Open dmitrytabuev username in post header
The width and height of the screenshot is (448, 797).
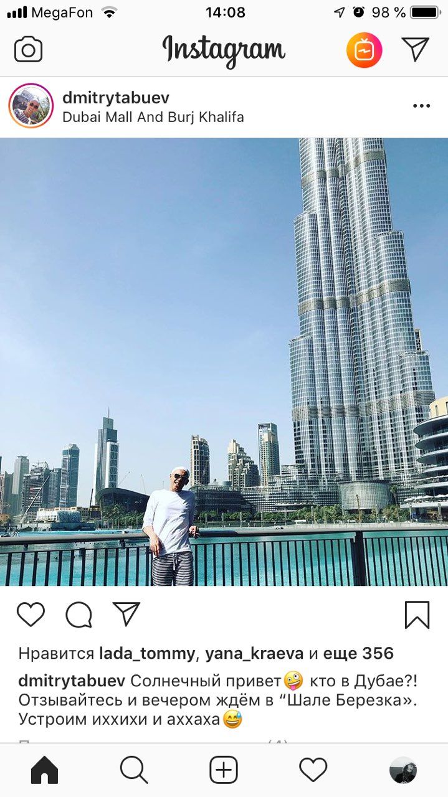(x=116, y=98)
